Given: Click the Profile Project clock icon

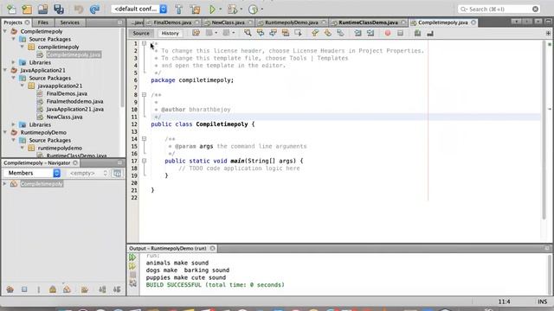Looking at the screenshot, I should 253,10.
